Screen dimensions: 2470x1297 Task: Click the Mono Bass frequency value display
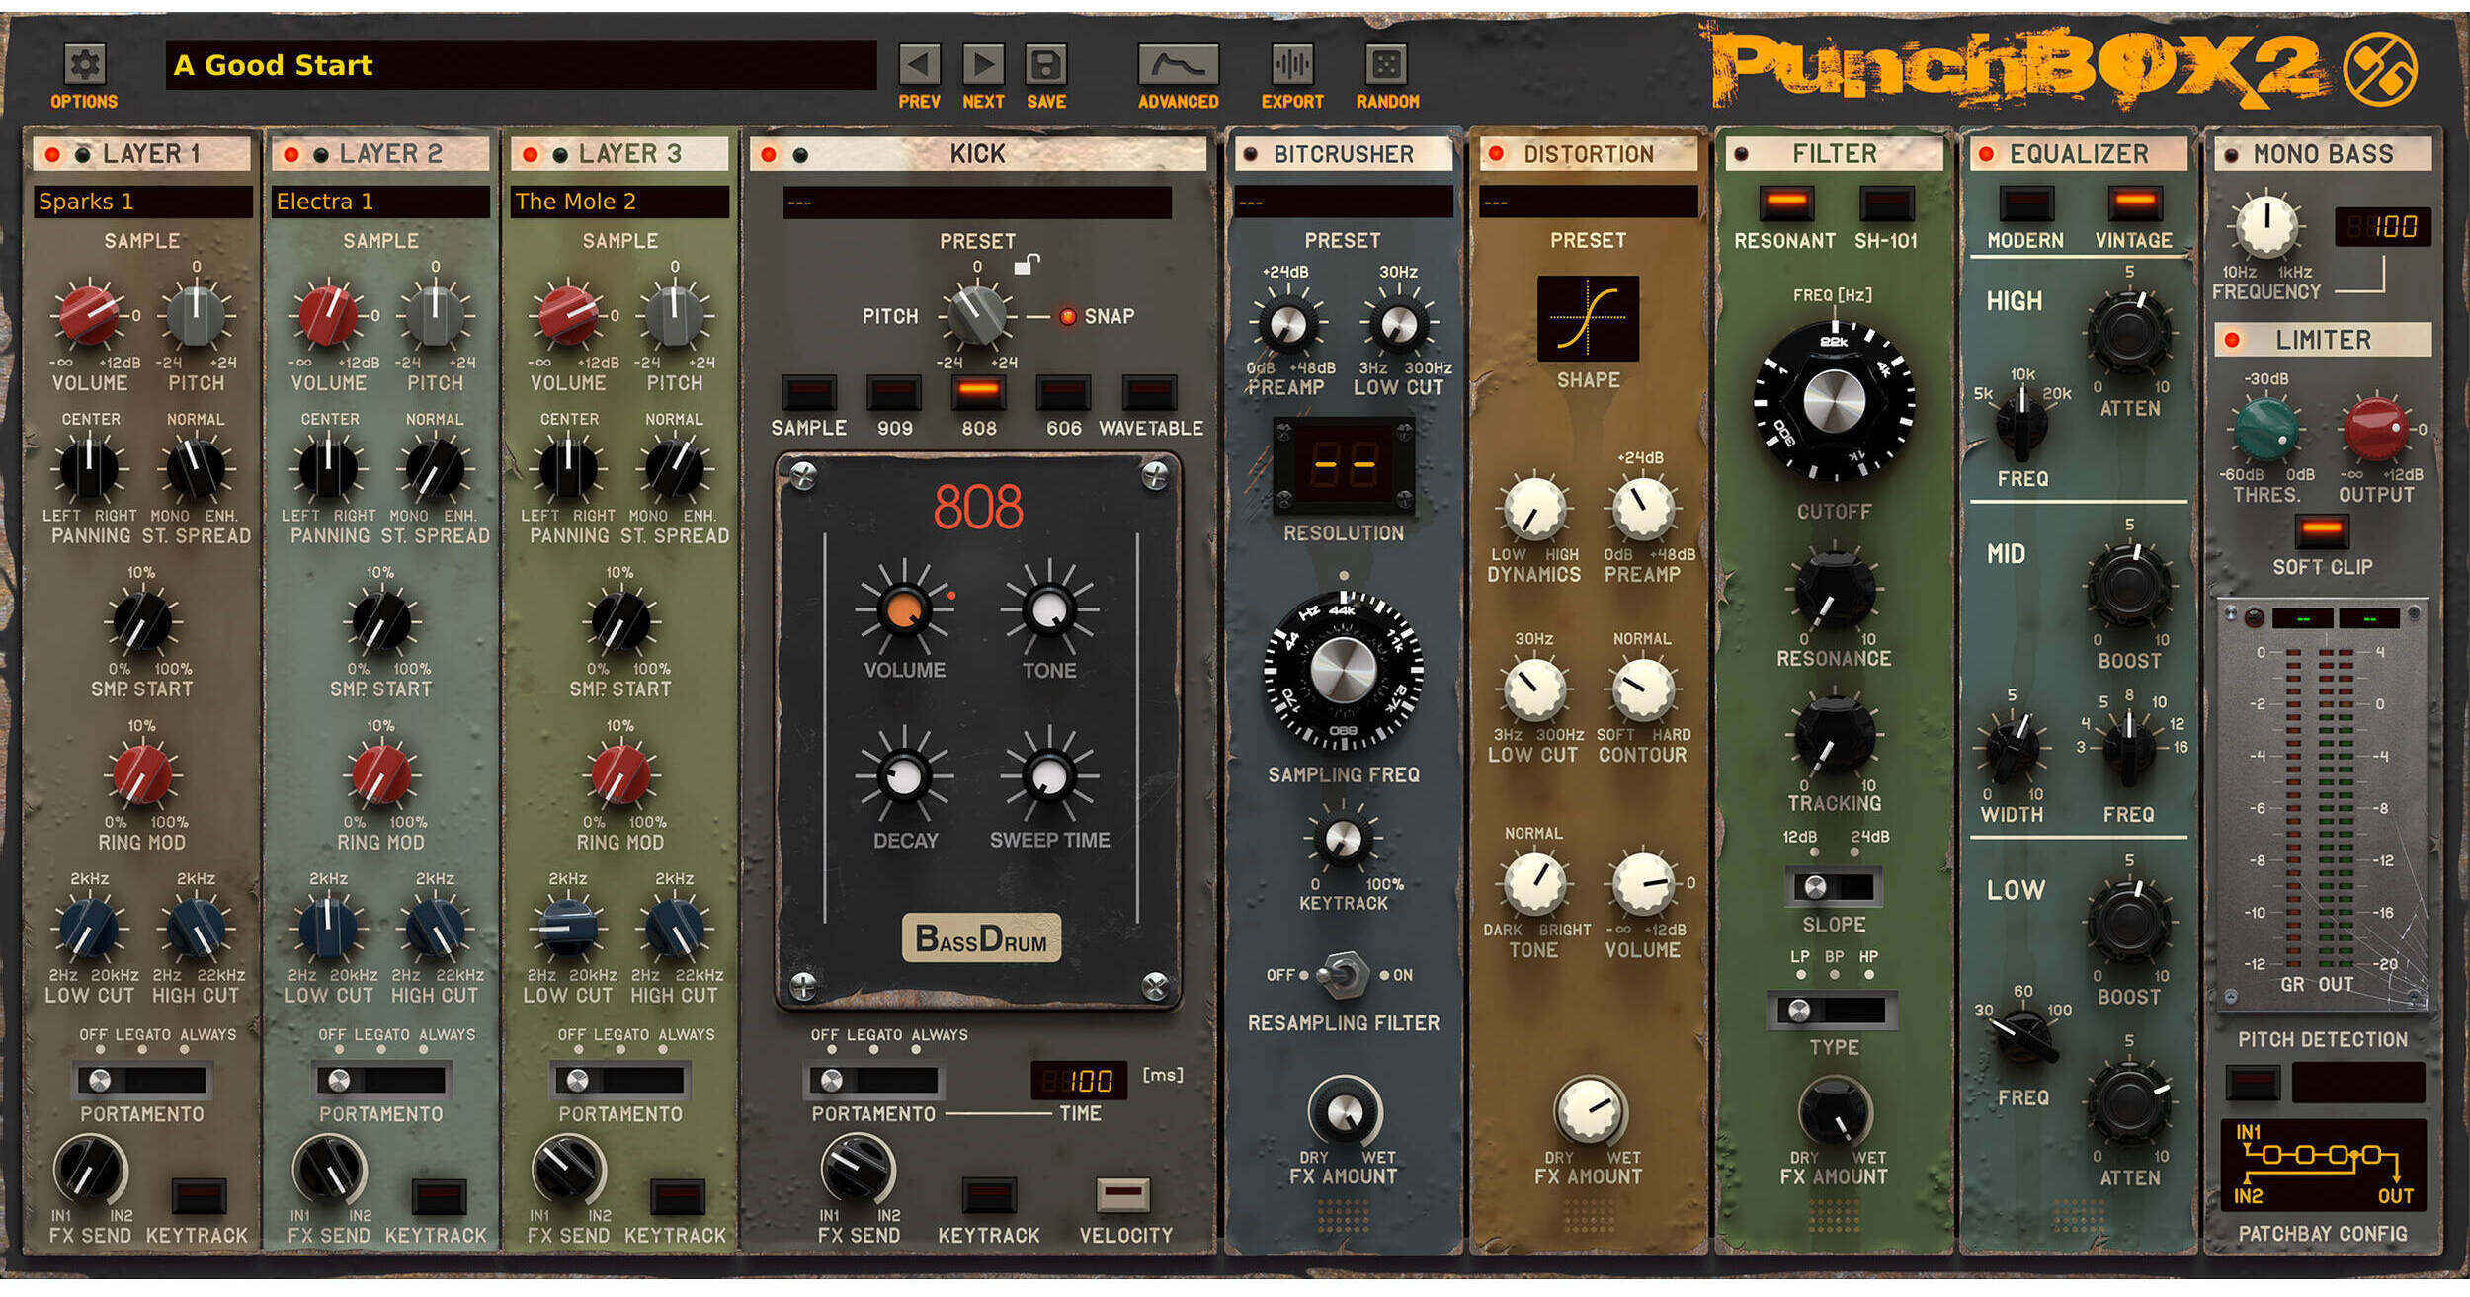click(2382, 227)
